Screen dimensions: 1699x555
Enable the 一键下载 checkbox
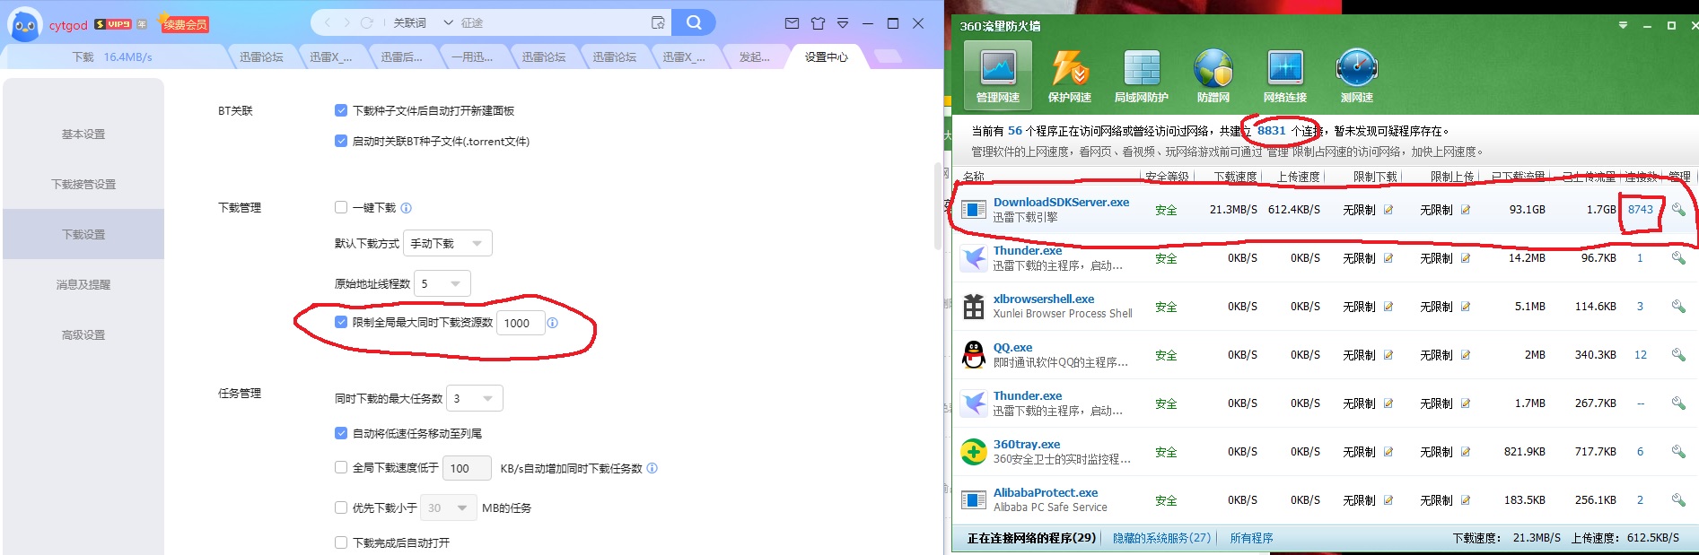pos(341,207)
